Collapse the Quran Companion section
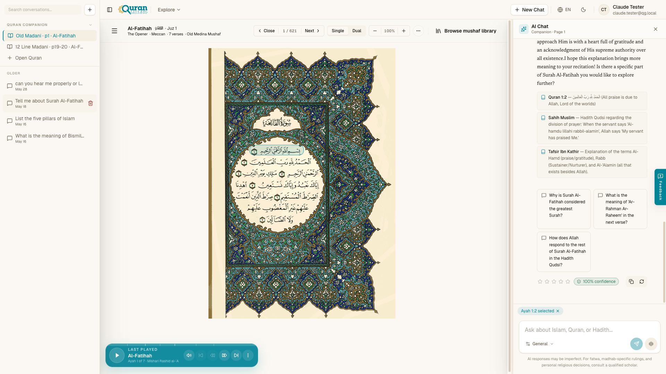 pyautogui.click(x=91, y=25)
